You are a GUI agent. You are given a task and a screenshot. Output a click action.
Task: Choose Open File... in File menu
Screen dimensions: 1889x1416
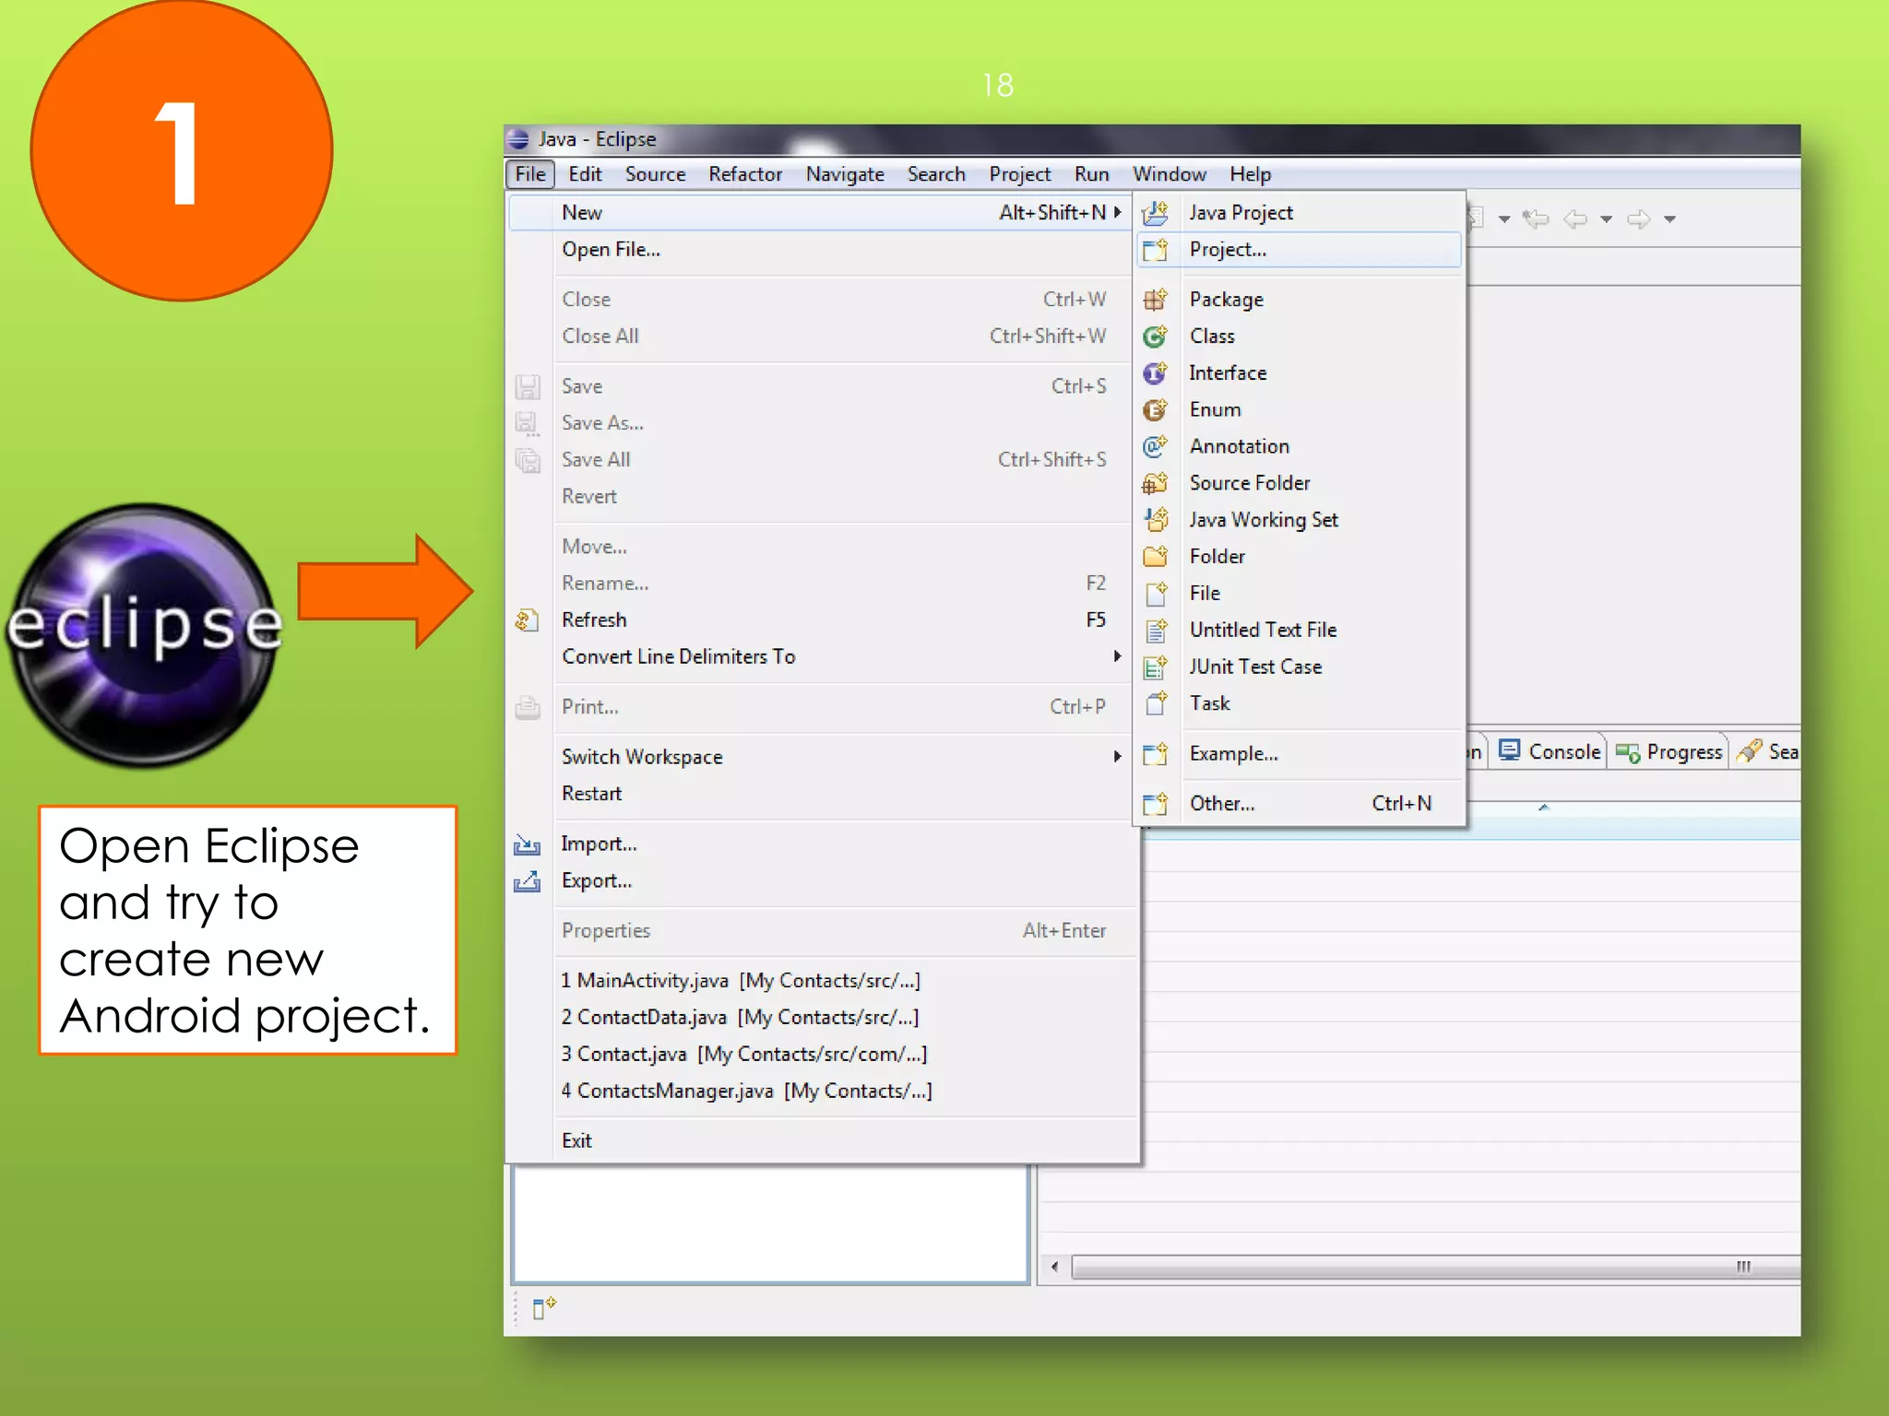(821, 250)
